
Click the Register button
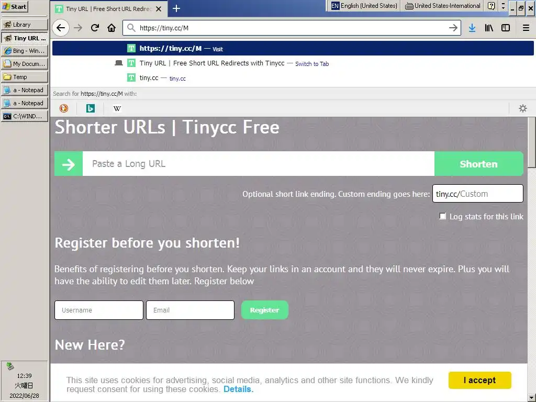coord(264,310)
